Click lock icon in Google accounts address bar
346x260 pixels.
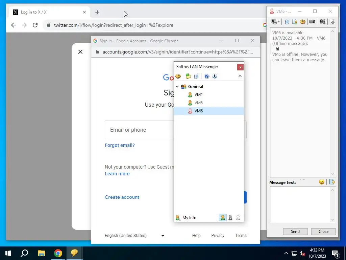tap(97, 52)
